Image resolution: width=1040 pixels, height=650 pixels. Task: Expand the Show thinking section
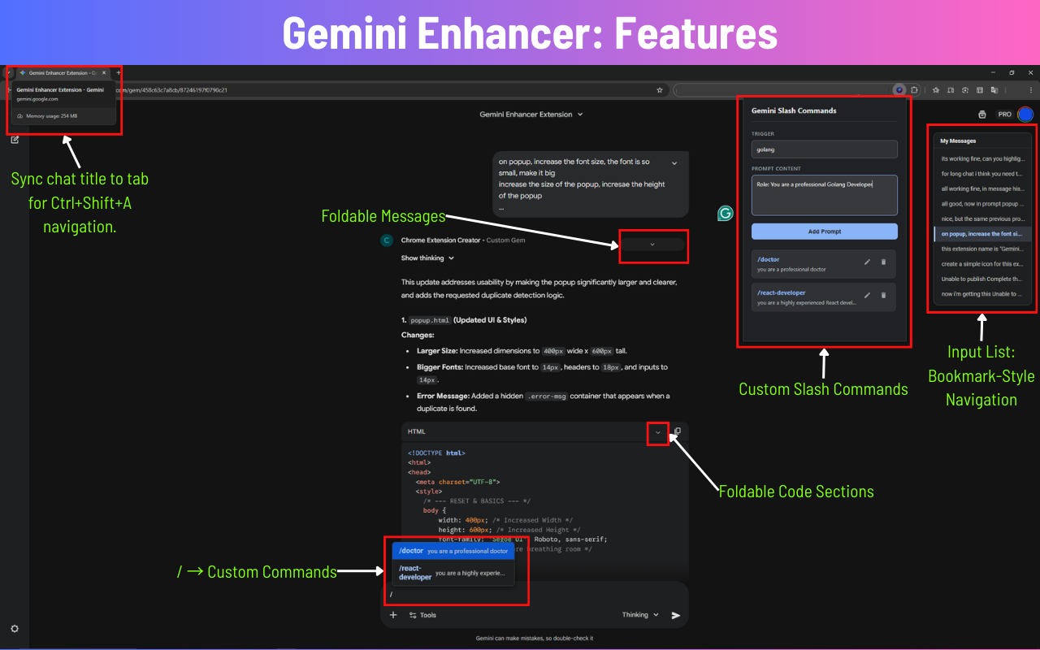click(x=427, y=258)
